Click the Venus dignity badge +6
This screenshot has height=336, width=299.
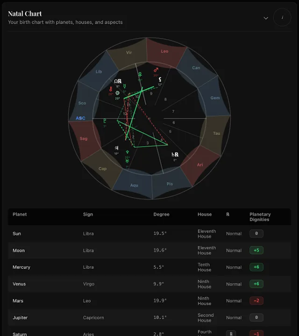(256, 284)
